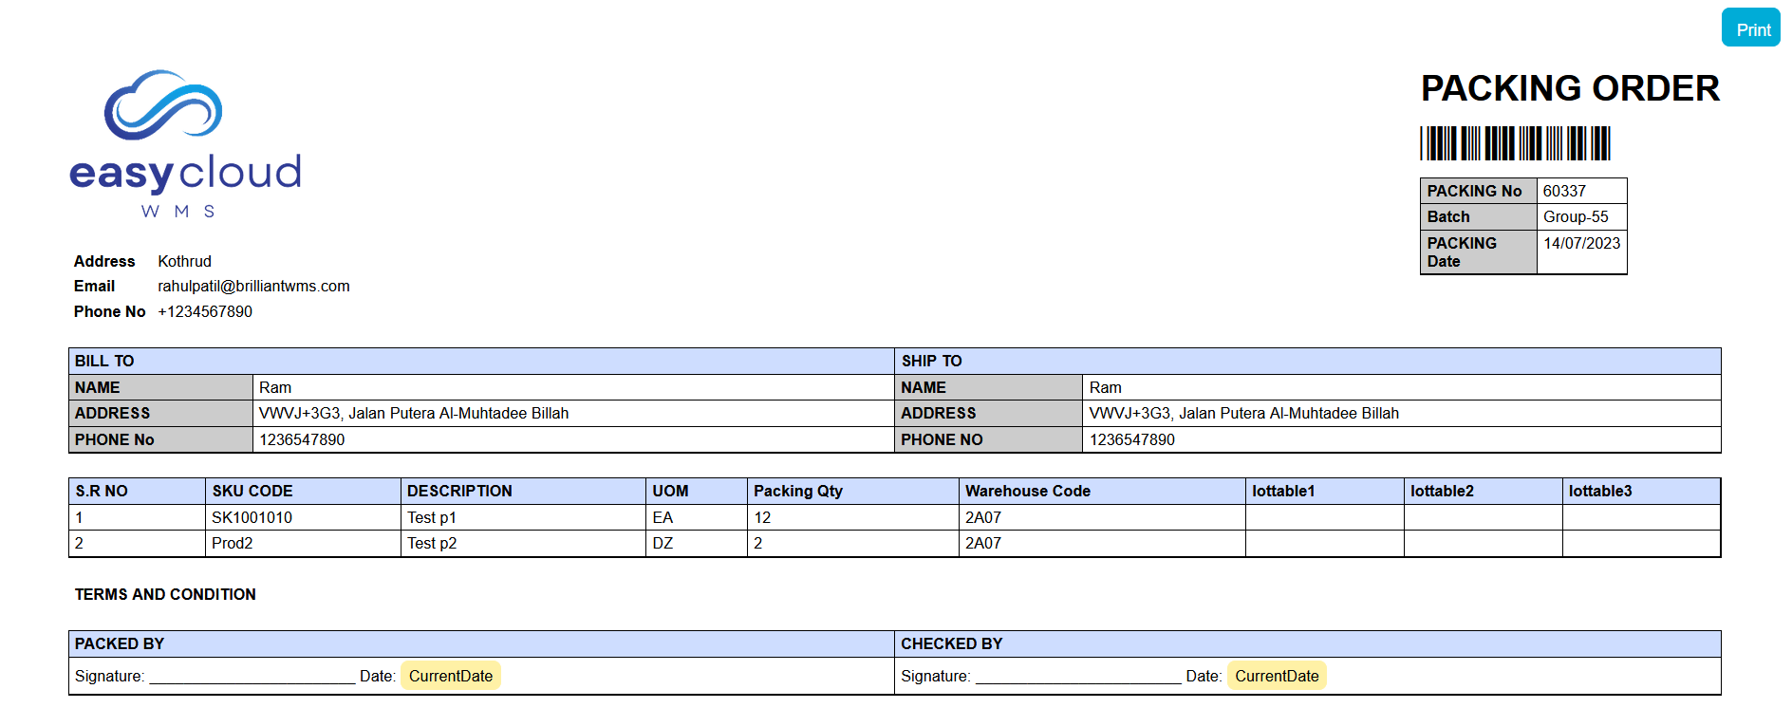Click the Packed By CurrentDate field
Screen dimensions: 1792x708
click(450, 676)
